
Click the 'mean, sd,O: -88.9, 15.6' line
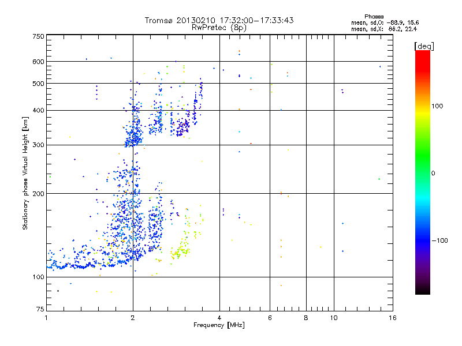click(385, 22)
